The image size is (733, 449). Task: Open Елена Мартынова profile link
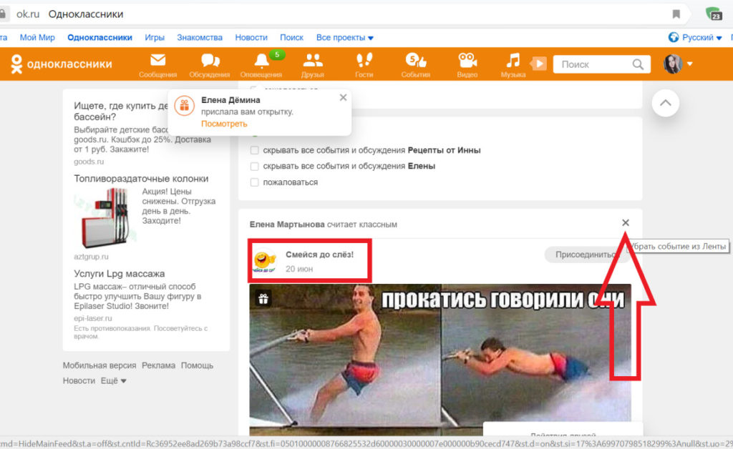tap(287, 224)
